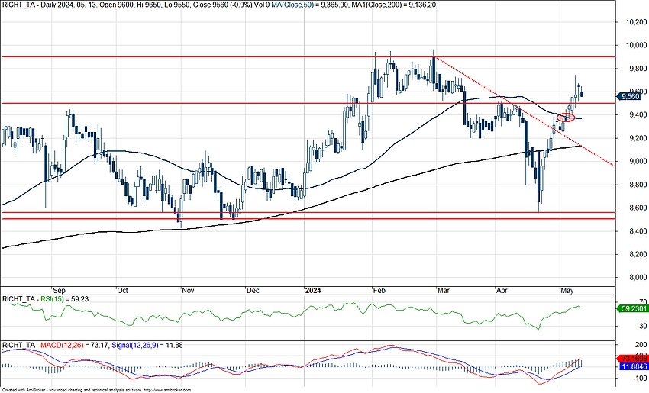Click the Dec label on the time axis
Viewport: 649px width, 393px height.
(x=253, y=291)
